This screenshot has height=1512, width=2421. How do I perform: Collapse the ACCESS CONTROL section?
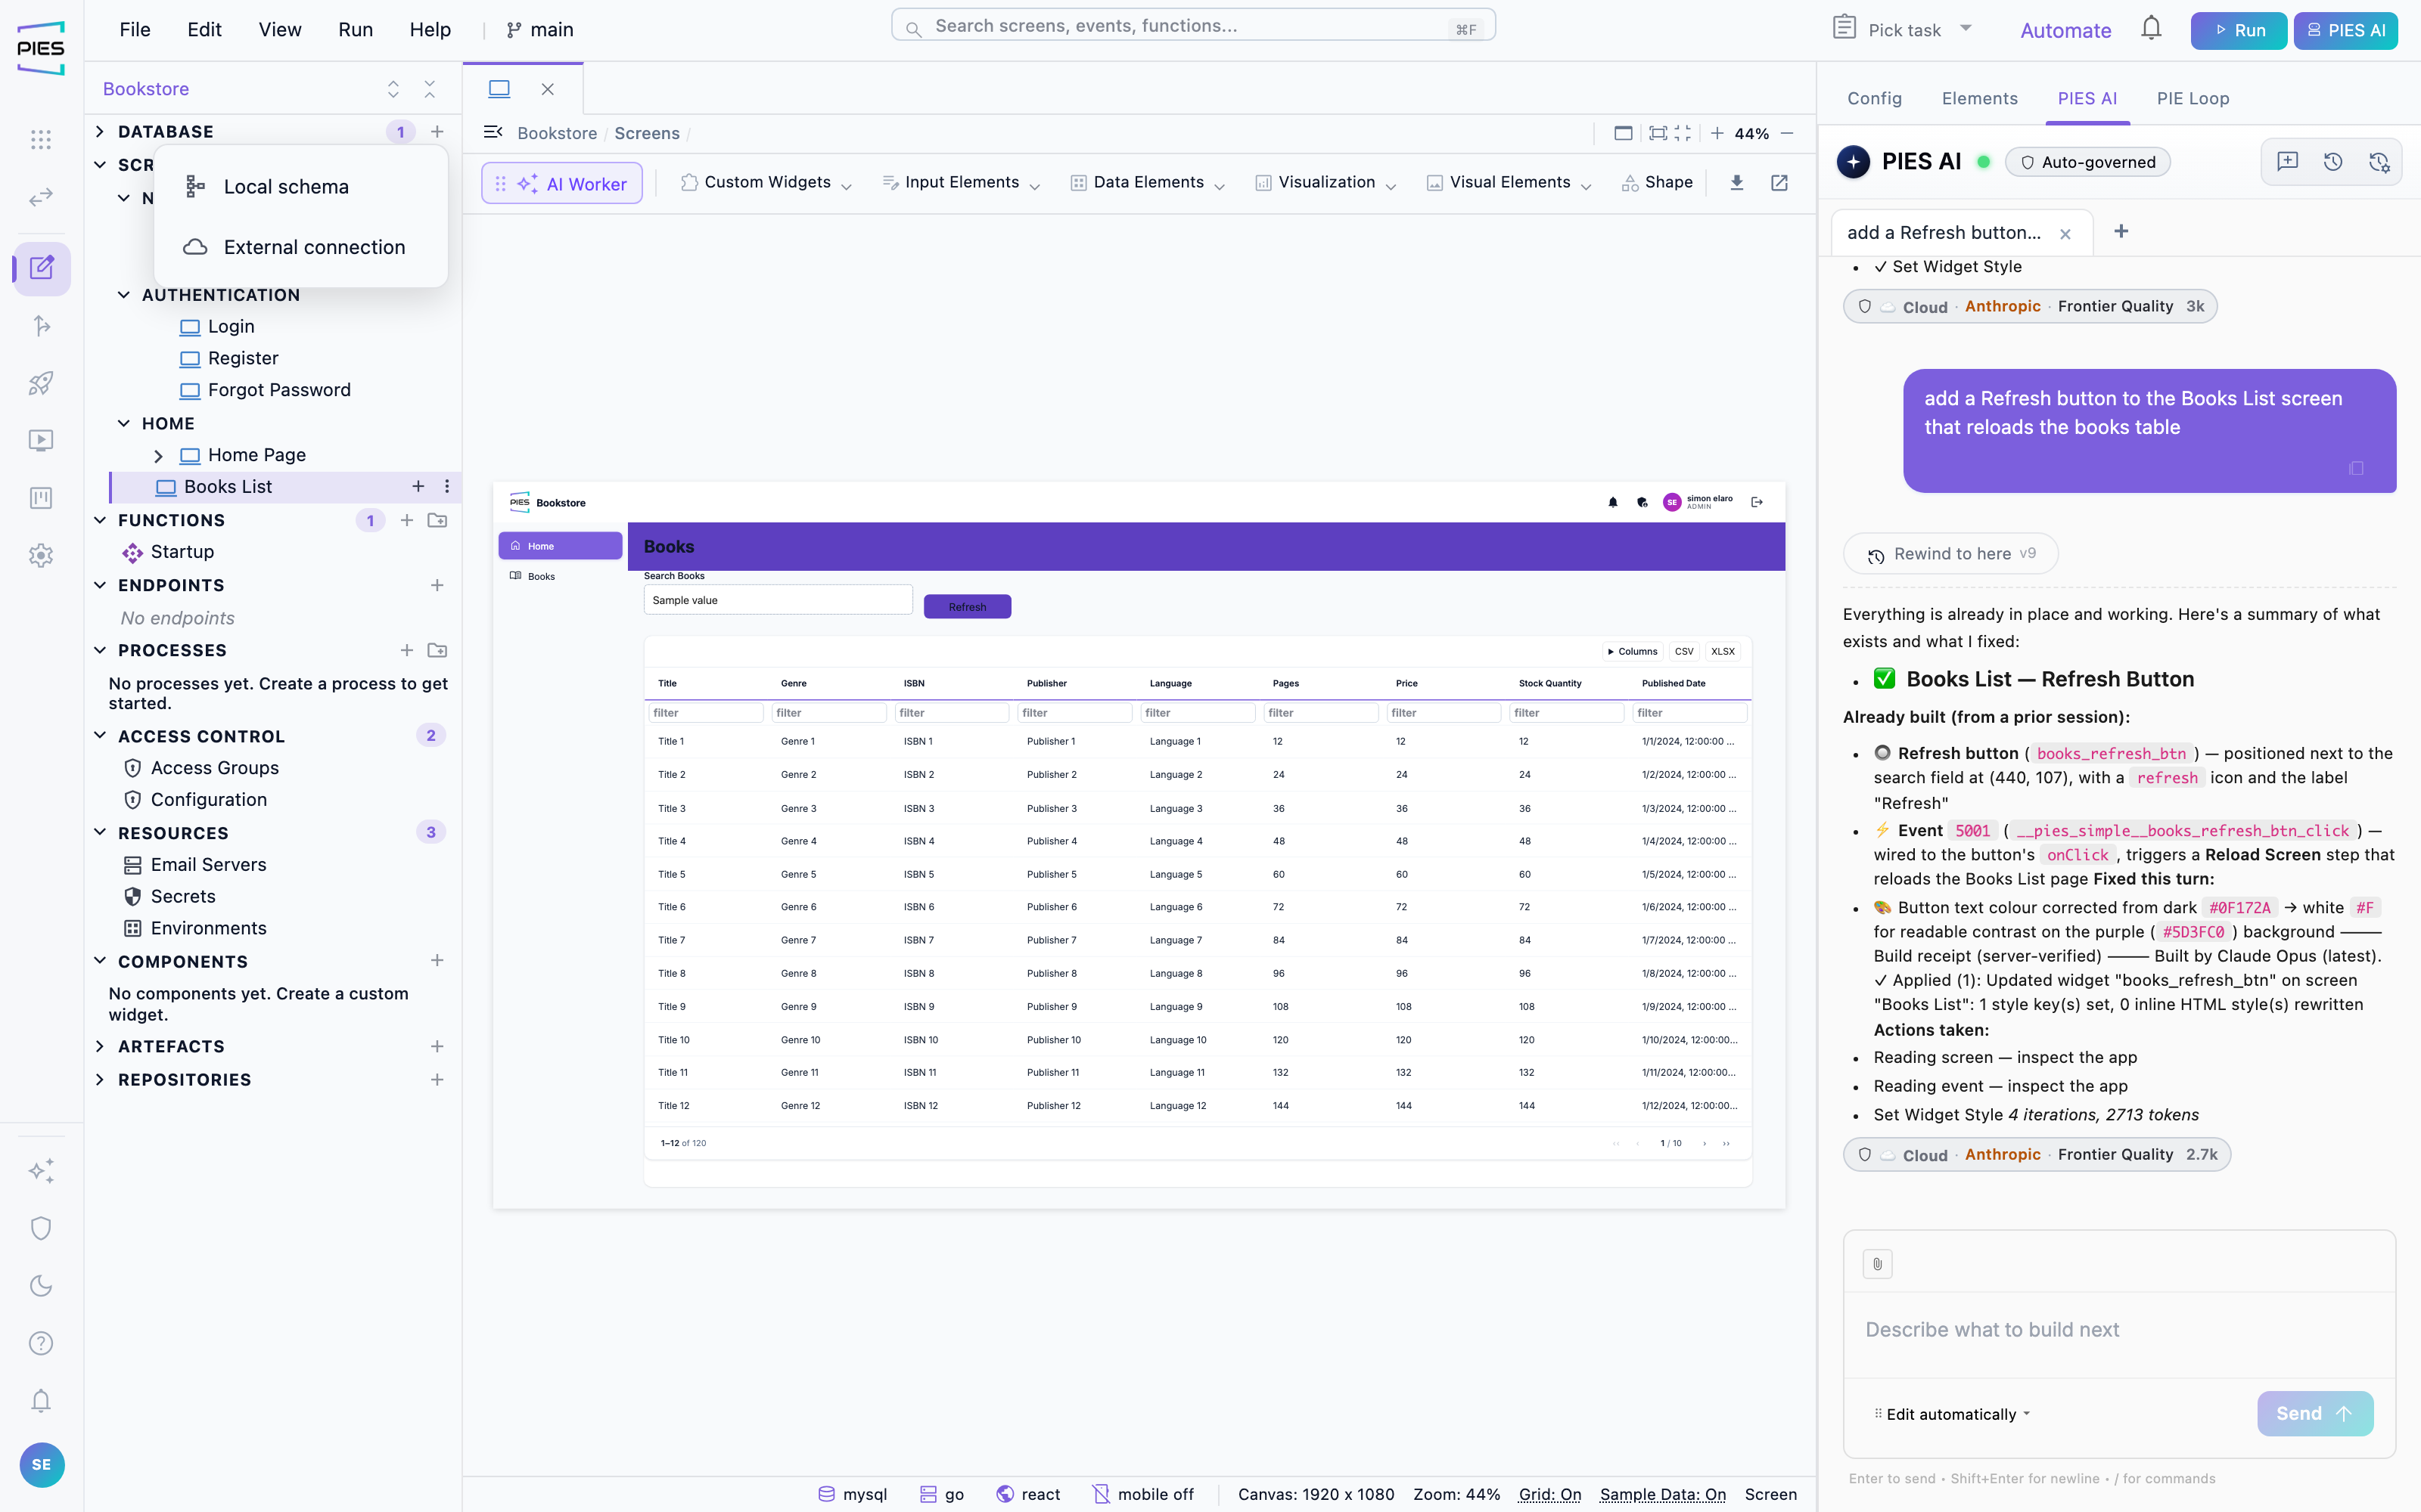[100, 736]
